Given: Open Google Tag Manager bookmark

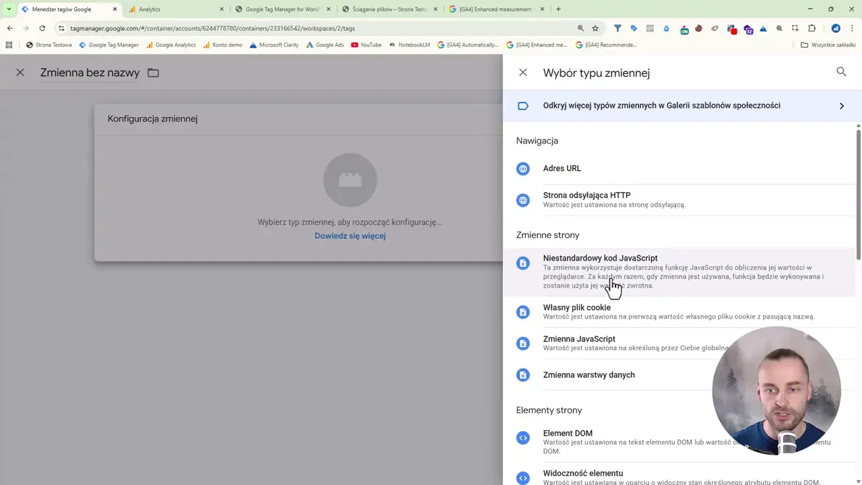Looking at the screenshot, I should [108, 44].
